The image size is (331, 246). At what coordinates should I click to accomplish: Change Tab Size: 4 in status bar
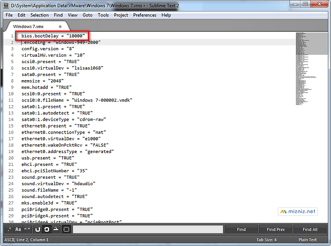266,240
